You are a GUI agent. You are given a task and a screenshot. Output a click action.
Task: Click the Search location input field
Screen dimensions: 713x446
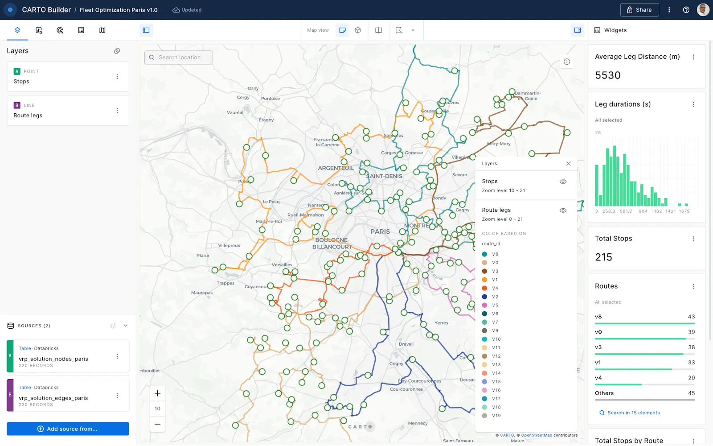178,57
